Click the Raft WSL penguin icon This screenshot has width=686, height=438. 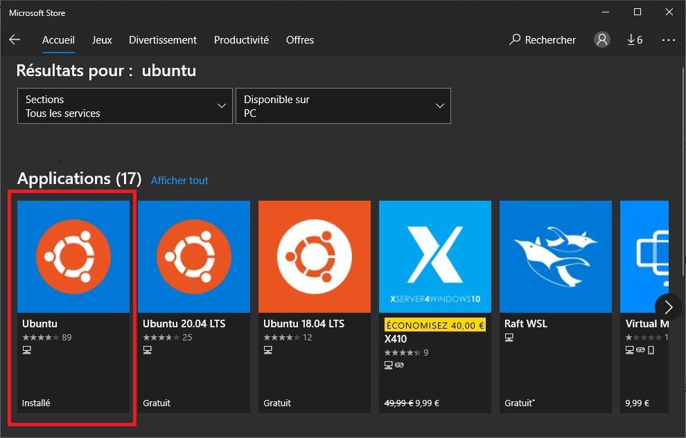[555, 257]
